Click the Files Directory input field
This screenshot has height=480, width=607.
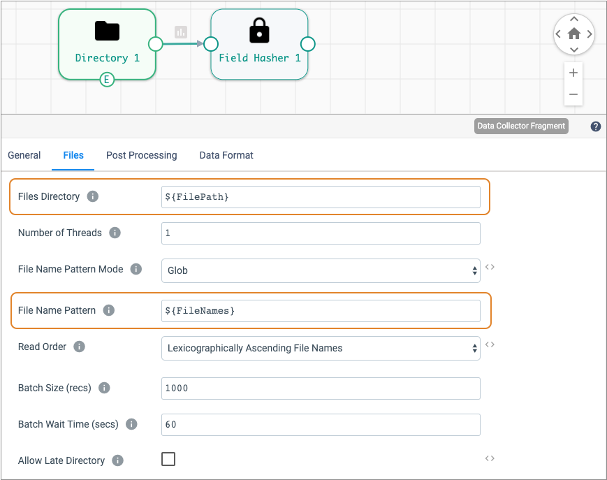click(x=321, y=197)
